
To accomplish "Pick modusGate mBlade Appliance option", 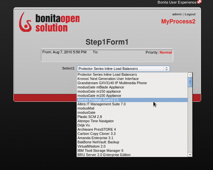I will tap(132, 87).
